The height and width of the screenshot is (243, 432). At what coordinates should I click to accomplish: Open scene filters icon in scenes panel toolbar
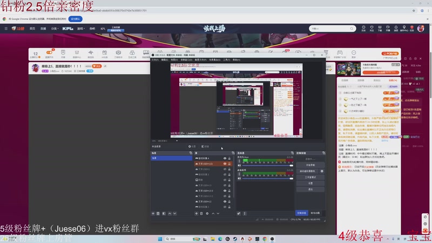pos(164,213)
